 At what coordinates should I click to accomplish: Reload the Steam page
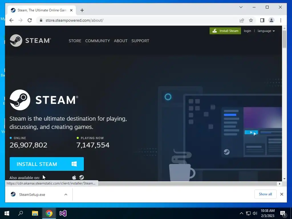coord(30,20)
